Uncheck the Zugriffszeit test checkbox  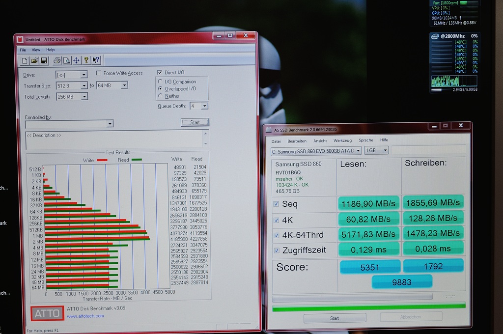[x=277, y=250]
